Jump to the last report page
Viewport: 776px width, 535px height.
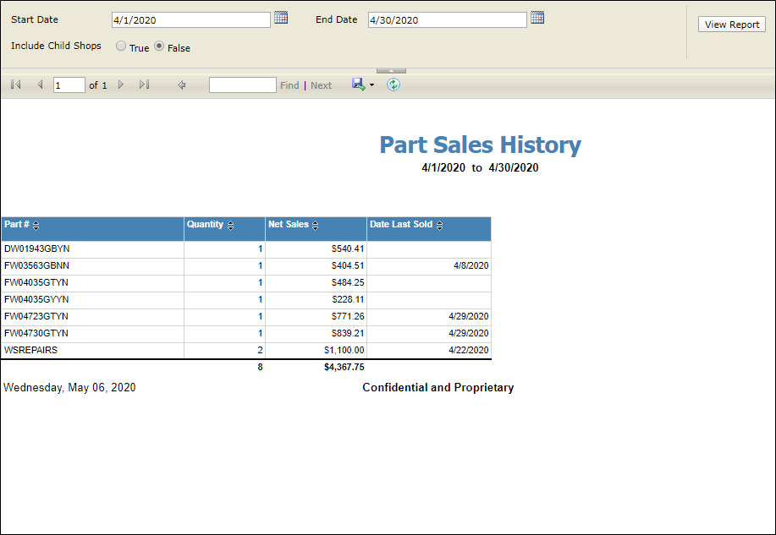click(144, 85)
